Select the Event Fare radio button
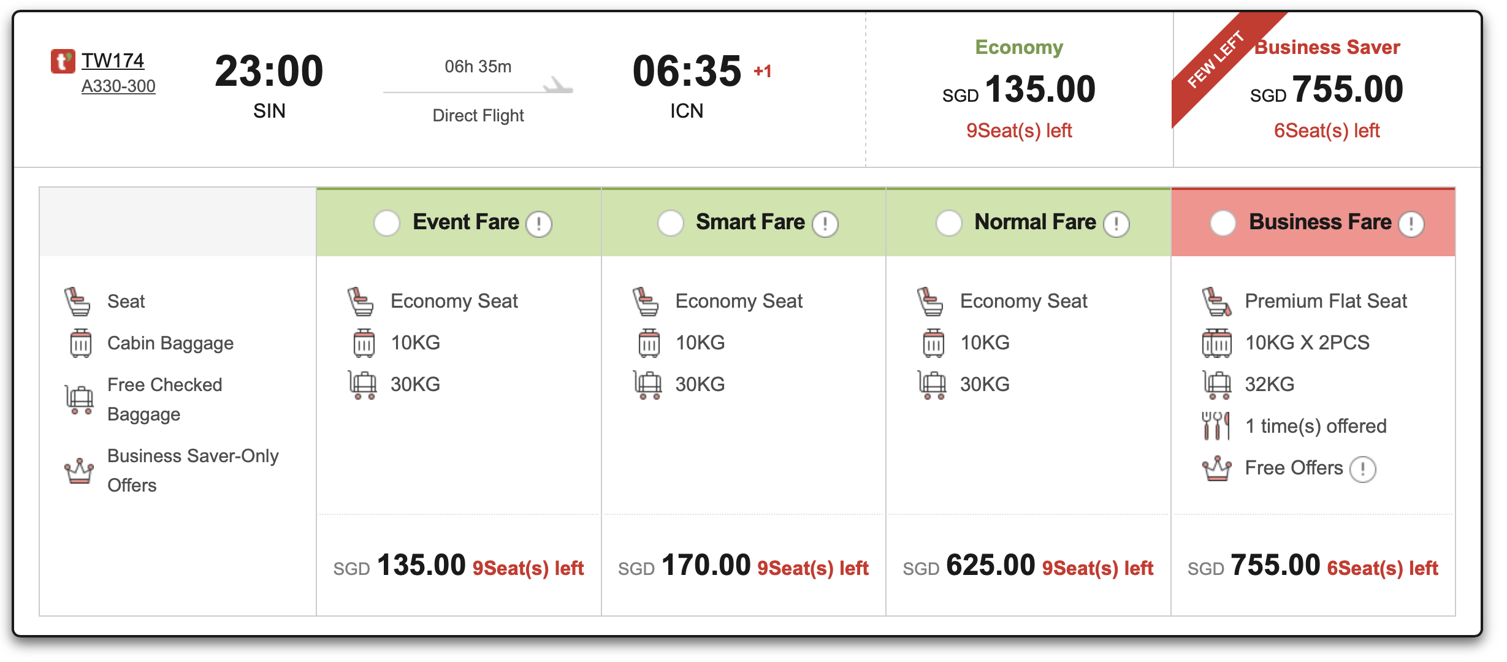 pyautogui.click(x=386, y=223)
